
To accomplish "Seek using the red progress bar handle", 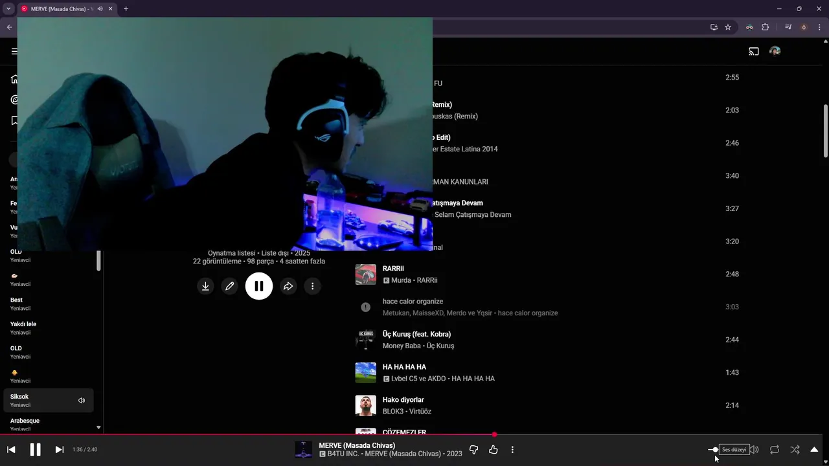I will click(494, 434).
